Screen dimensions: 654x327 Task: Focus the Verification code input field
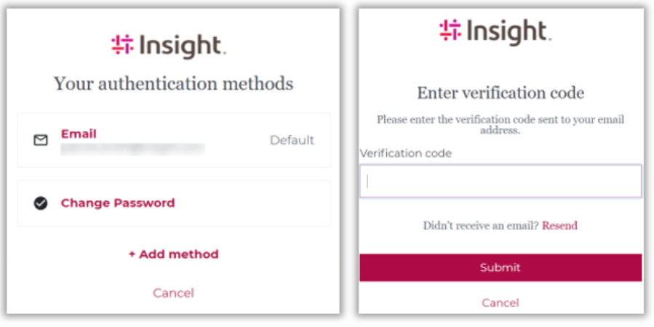[501, 182]
